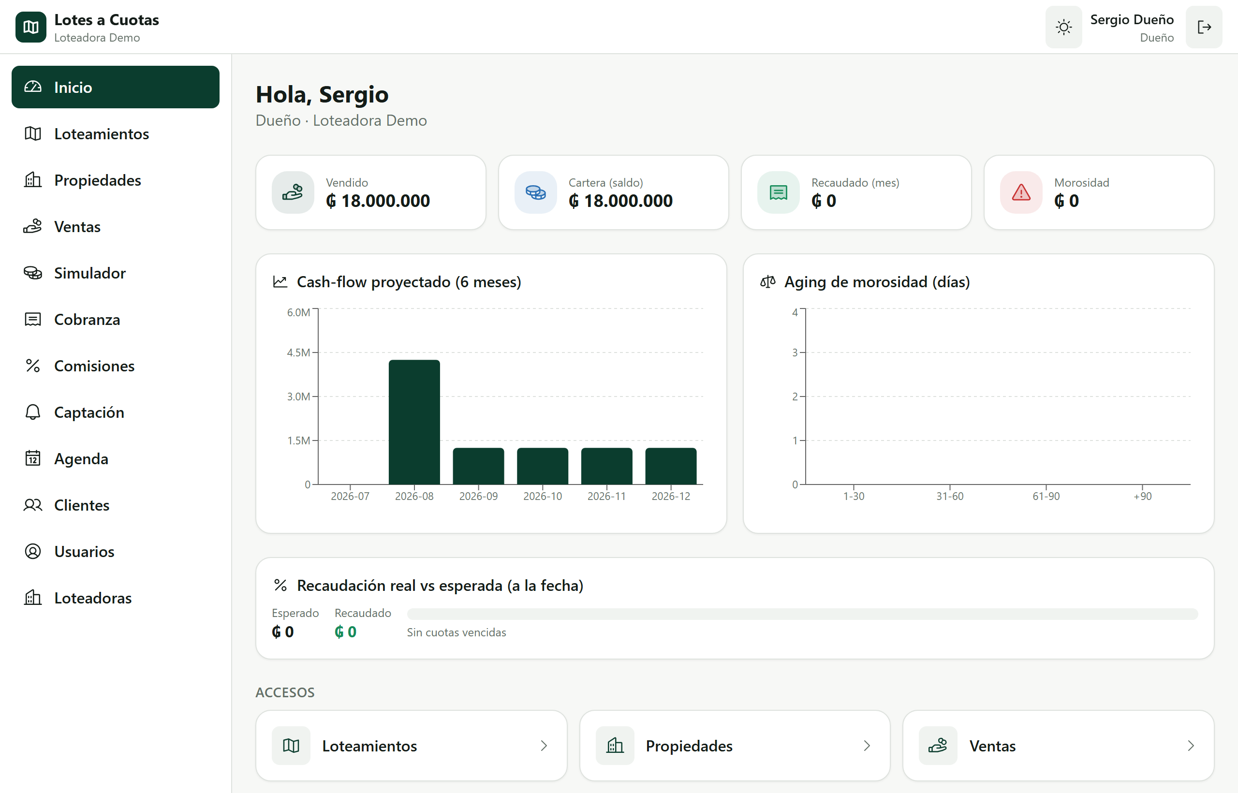Go to Captación
The height and width of the screenshot is (793, 1238).
pos(116,412)
